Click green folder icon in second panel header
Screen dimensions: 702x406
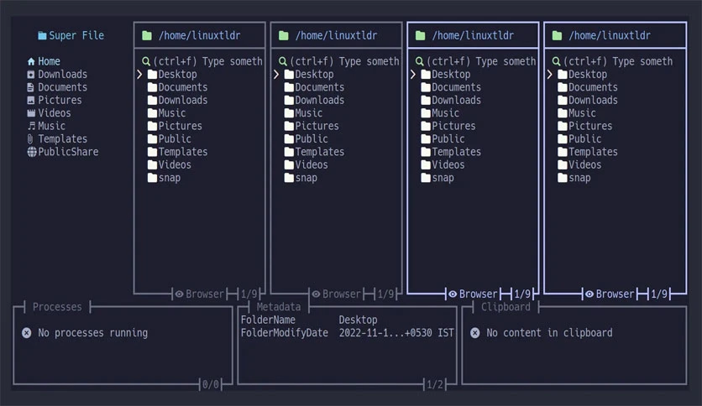pos(283,35)
